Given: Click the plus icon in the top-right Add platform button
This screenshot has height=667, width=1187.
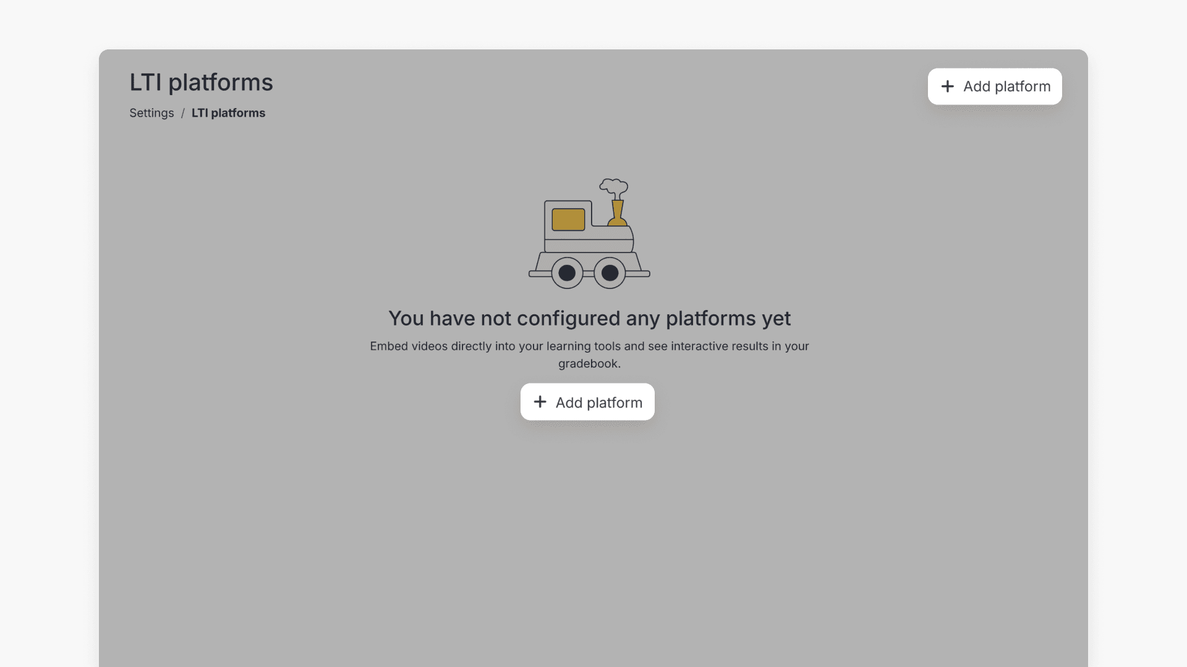Looking at the screenshot, I should [949, 86].
